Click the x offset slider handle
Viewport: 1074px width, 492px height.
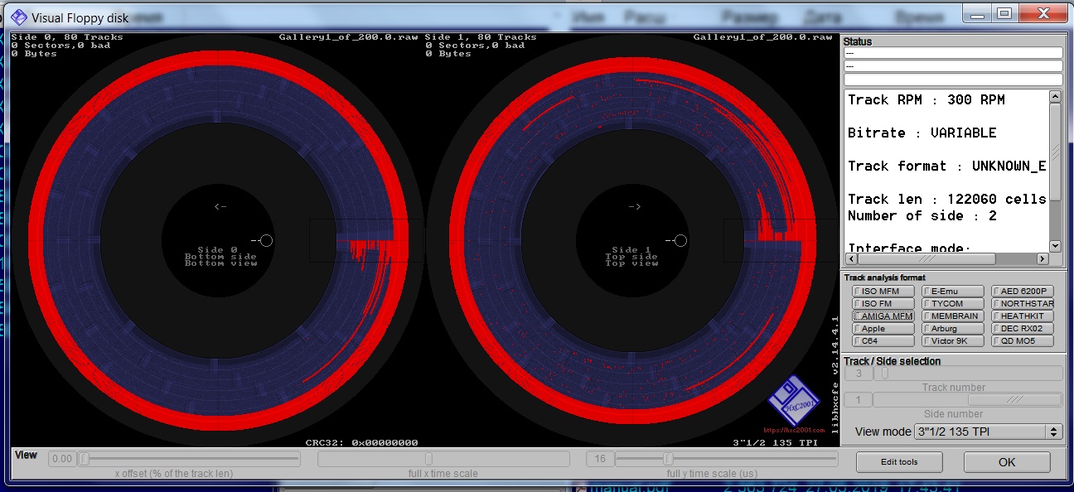[84, 459]
